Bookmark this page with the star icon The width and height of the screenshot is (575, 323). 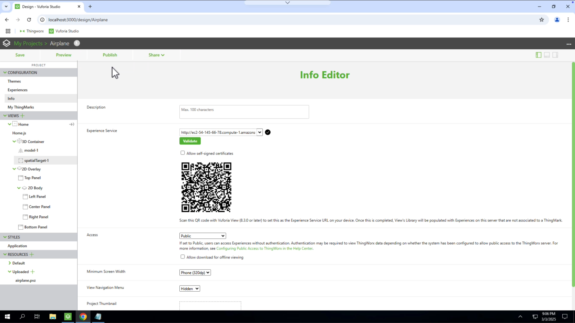point(541,20)
